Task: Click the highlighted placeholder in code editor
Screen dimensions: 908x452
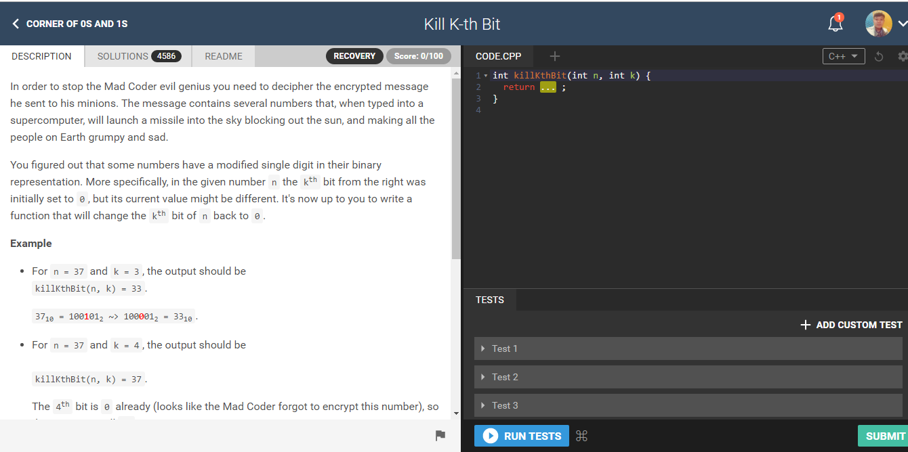Action: [x=548, y=87]
